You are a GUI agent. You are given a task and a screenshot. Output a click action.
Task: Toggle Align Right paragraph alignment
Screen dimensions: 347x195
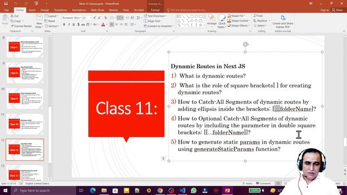point(121,24)
